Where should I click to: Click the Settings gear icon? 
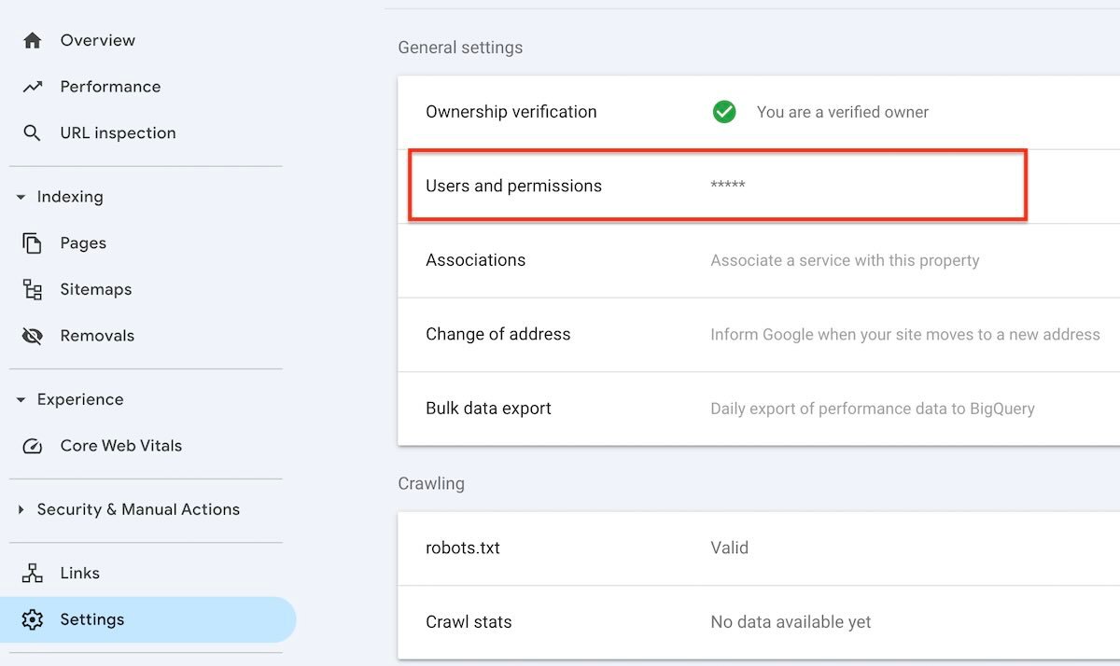pos(33,619)
